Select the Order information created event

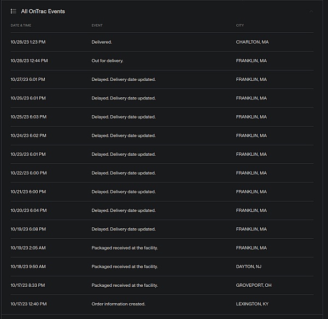pyautogui.click(x=118, y=304)
